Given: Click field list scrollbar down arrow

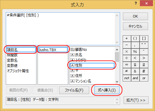Looking at the screenshot, I should click(x=117, y=82).
